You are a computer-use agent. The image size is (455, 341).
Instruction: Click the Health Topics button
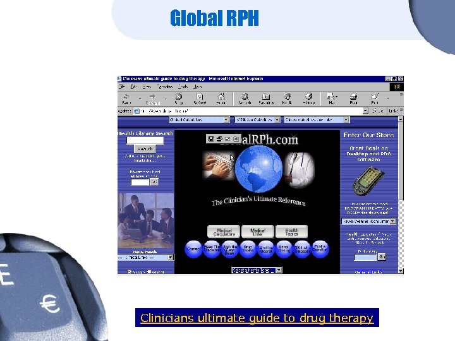tap(291, 232)
